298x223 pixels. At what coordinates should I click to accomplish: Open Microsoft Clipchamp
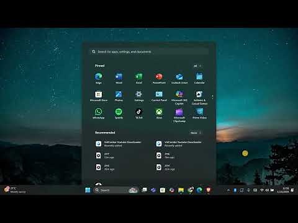[179, 115]
